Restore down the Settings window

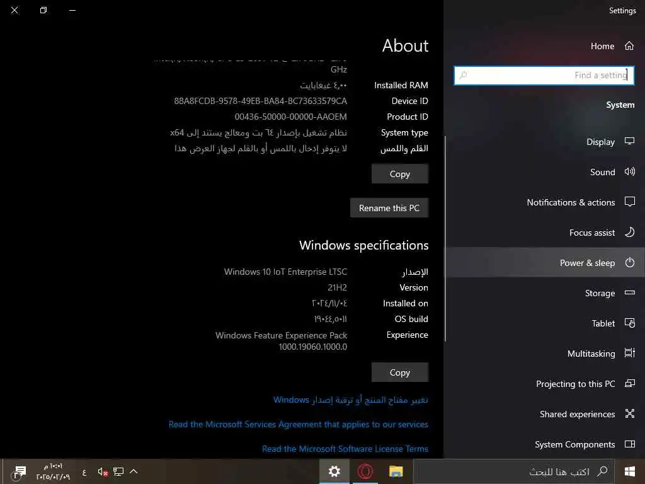click(x=43, y=10)
